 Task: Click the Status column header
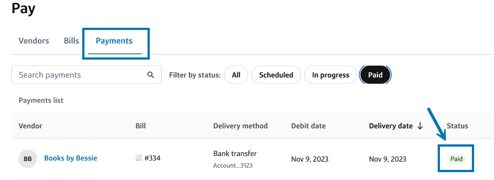point(457,126)
